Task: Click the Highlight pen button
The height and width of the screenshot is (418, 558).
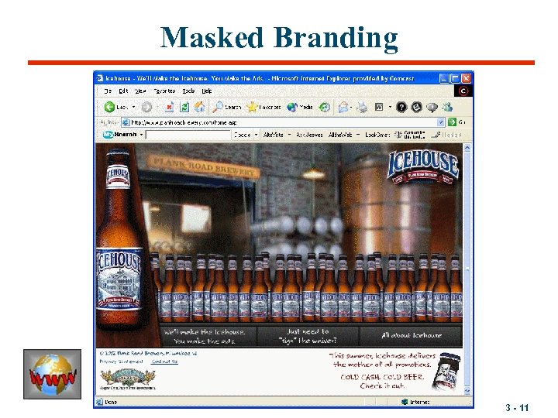Action: (446, 135)
